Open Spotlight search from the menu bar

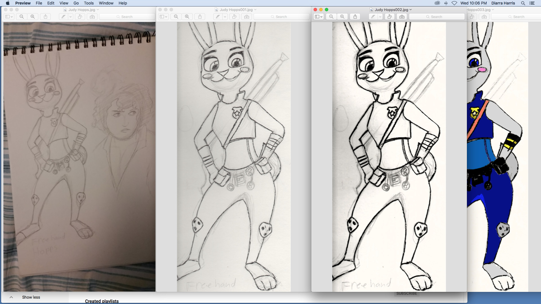[x=523, y=3]
